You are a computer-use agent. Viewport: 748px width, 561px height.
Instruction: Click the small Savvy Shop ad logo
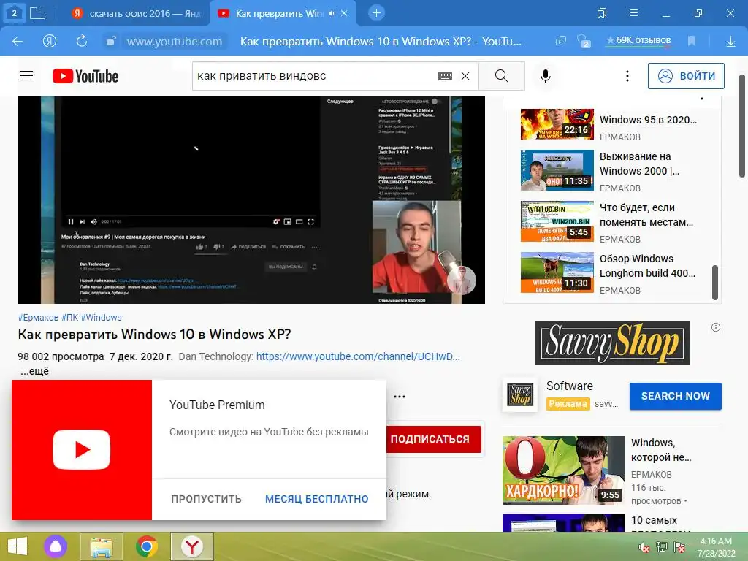click(519, 395)
